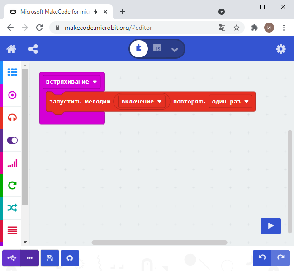Open the Input blocks category
The width and height of the screenshot is (294, 271).
point(12,95)
